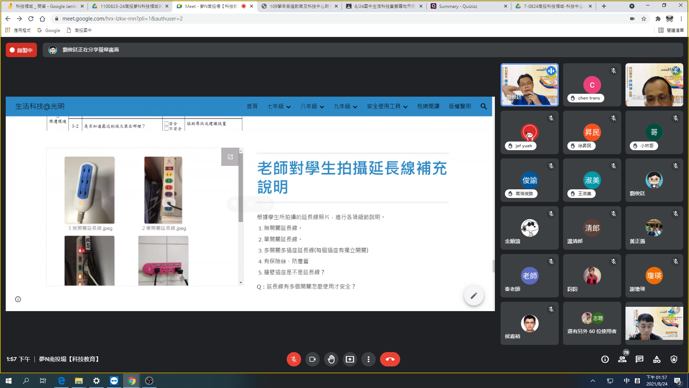Open meeting details info icon
The height and width of the screenshot is (388, 689).
click(x=605, y=359)
